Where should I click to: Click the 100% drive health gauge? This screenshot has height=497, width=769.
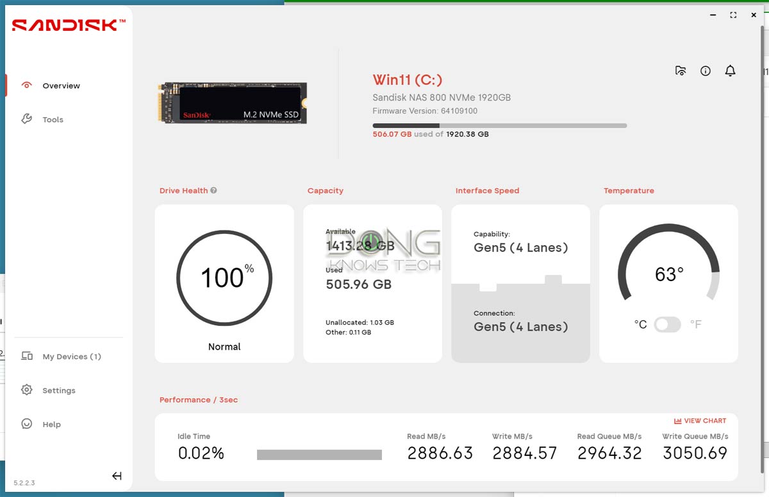click(x=224, y=278)
